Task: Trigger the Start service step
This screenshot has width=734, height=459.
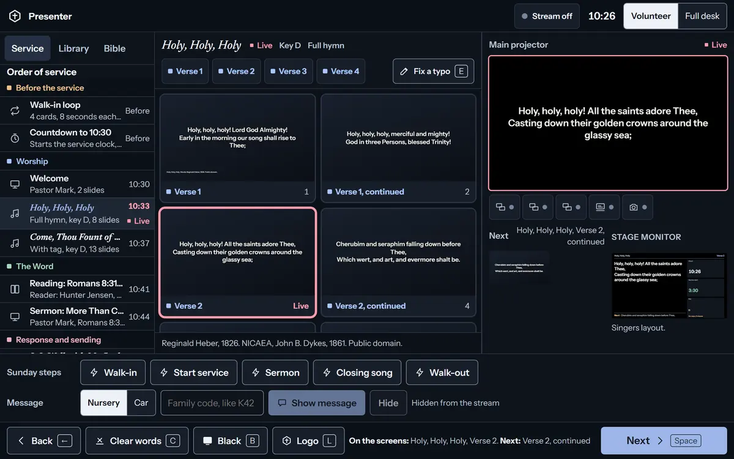Action: pos(195,372)
